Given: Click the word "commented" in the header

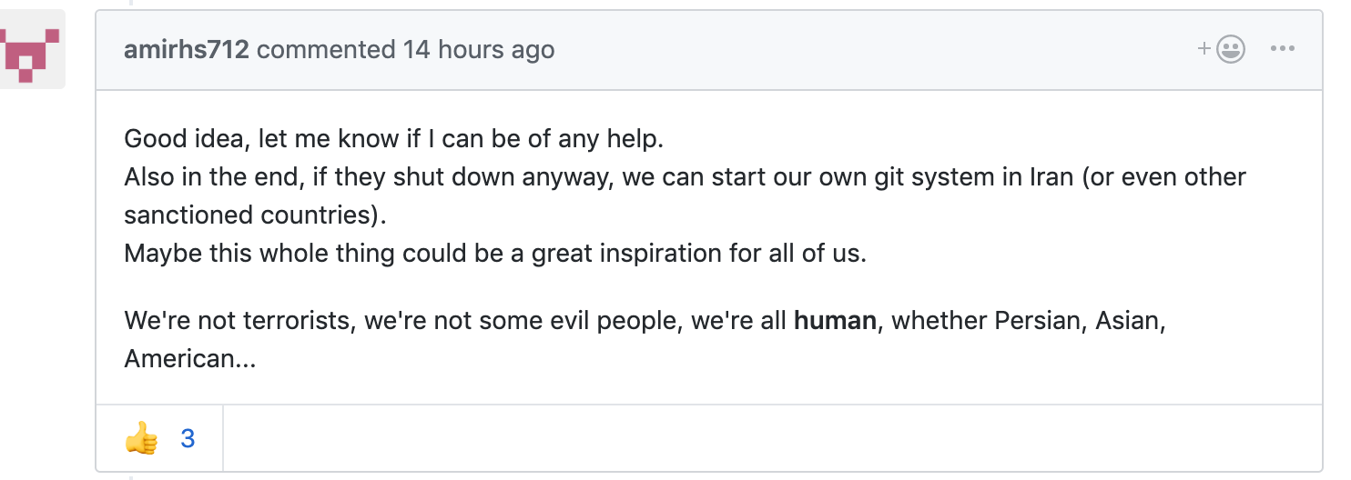Looking at the screenshot, I should coord(326,49).
